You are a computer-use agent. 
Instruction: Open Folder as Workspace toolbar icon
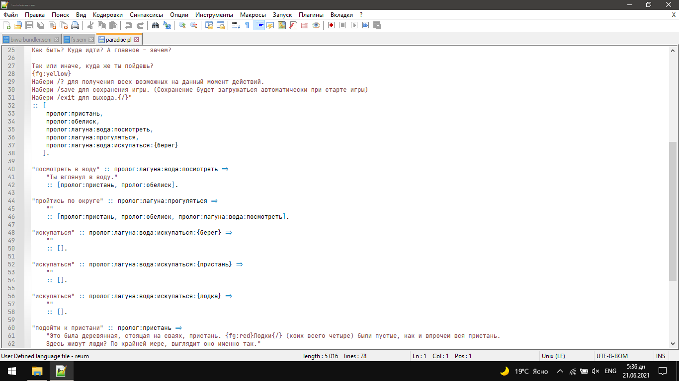point(305,25)
